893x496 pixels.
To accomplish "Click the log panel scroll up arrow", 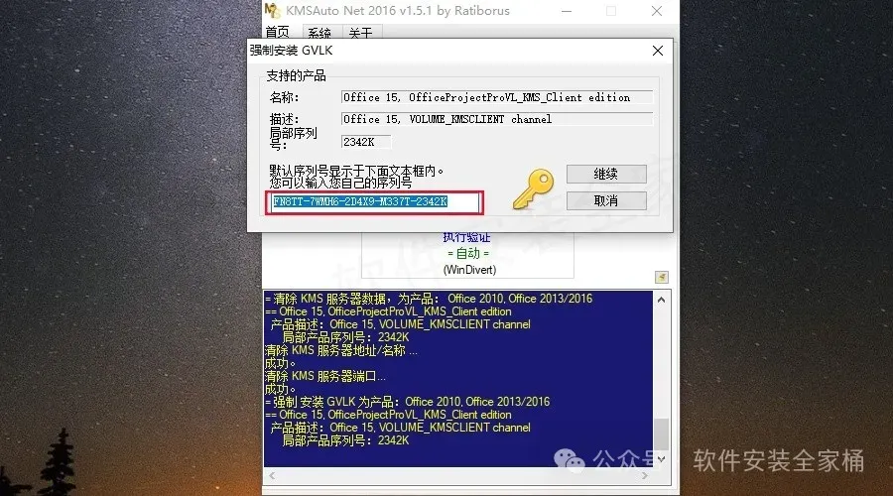I will tap(661, 300).
